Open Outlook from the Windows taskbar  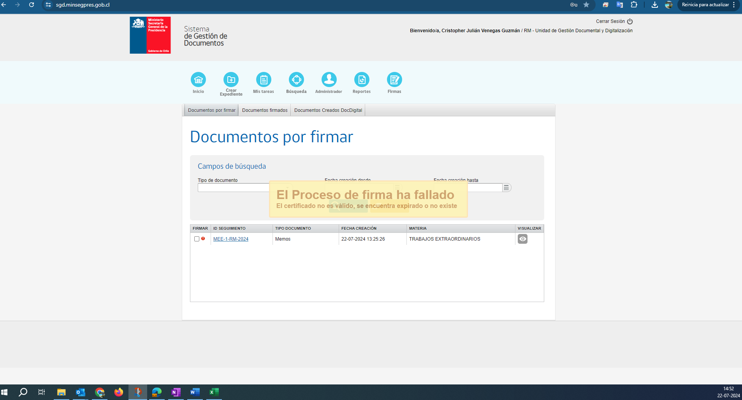tap(80, 392)
